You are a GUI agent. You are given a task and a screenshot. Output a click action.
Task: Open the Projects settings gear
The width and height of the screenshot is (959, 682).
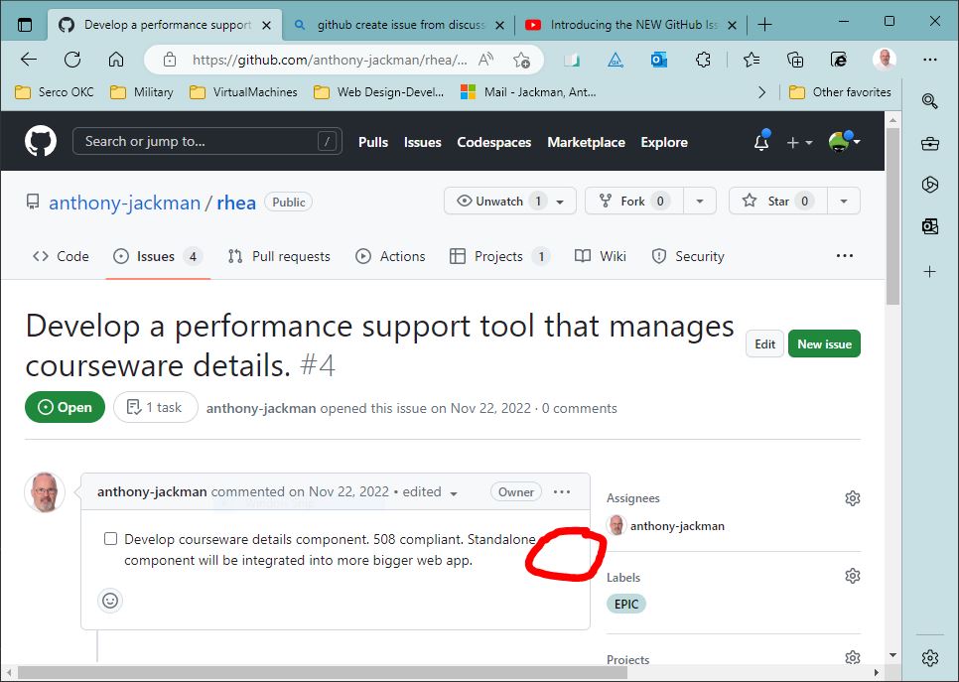852,657
